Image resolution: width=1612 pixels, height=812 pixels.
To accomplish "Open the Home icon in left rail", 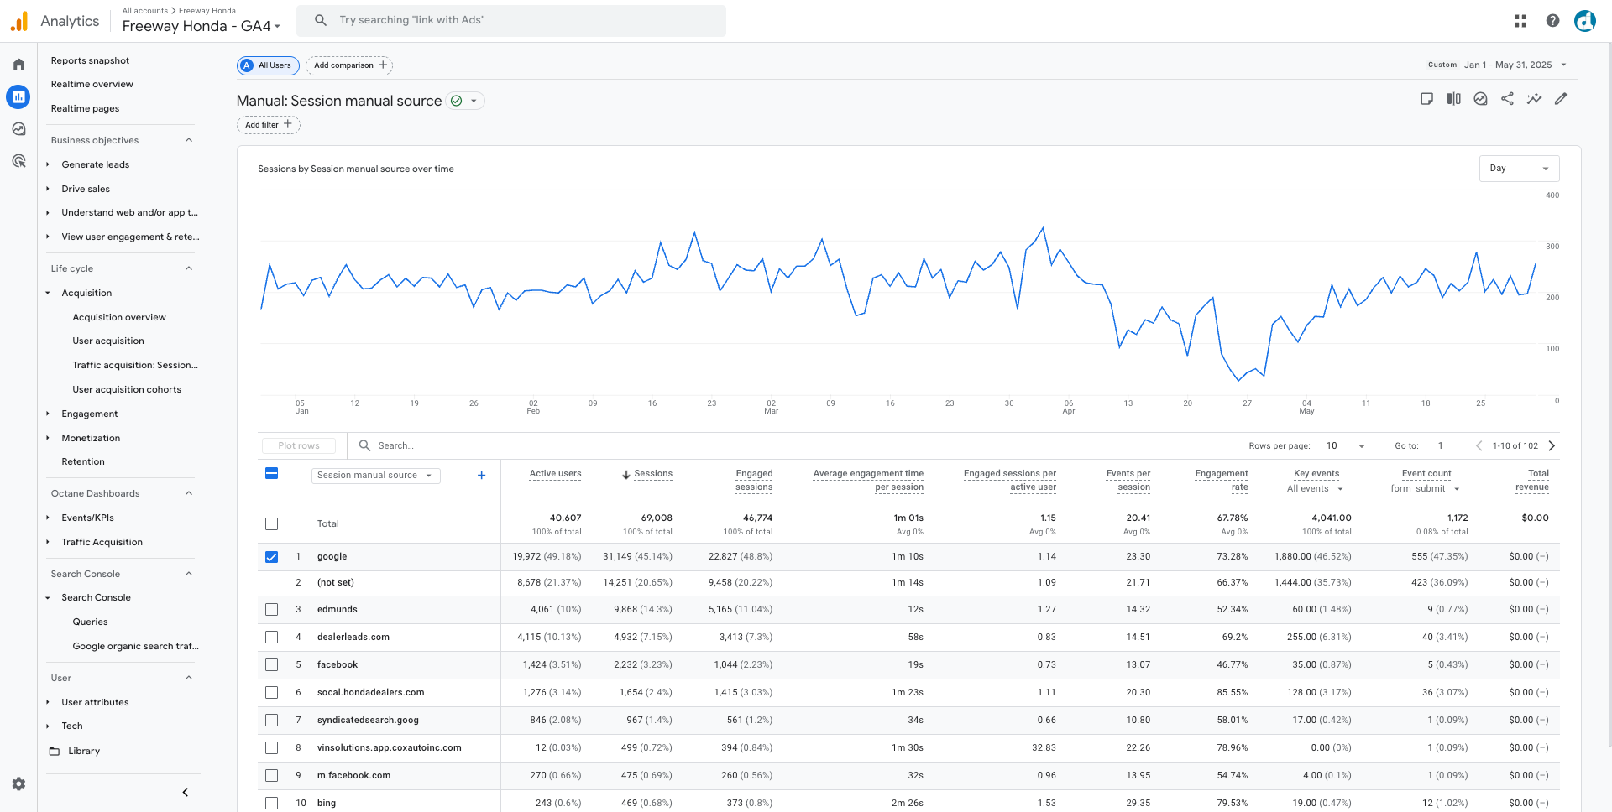I will 18,65.
